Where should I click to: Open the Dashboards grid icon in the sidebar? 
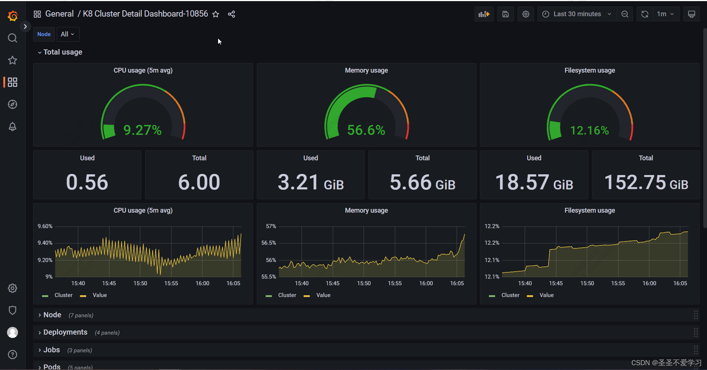click(x=13, y=82)
